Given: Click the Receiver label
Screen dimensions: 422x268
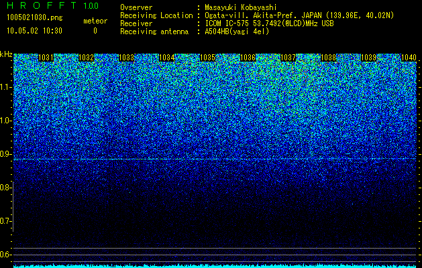Looking at the screenshot, I should tap(136, 23).
